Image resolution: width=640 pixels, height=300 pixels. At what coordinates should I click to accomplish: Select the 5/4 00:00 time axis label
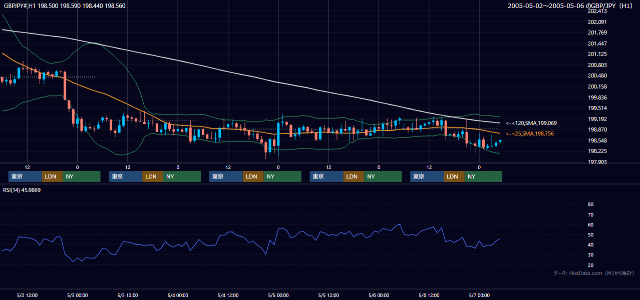pos(178,295)
